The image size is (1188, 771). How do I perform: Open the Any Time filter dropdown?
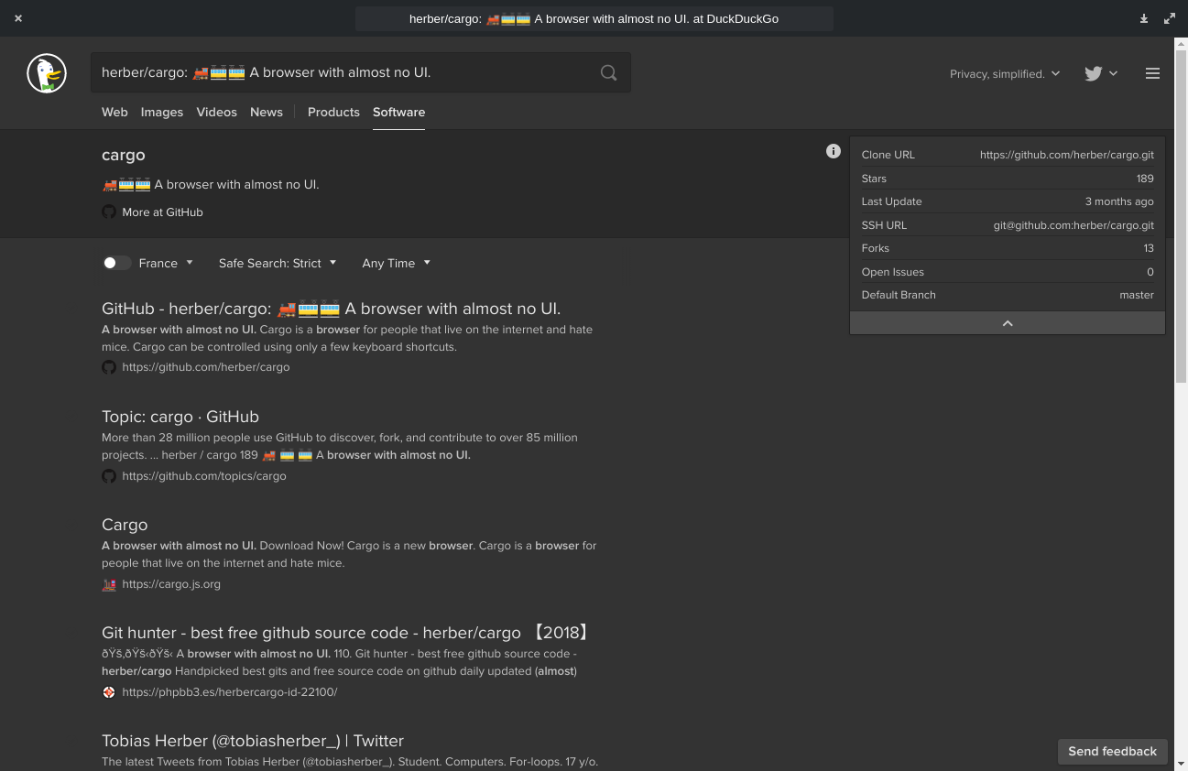[x=396, y=263]
